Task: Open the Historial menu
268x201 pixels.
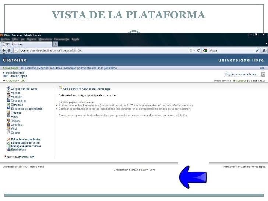Action: tap(32, 39)
